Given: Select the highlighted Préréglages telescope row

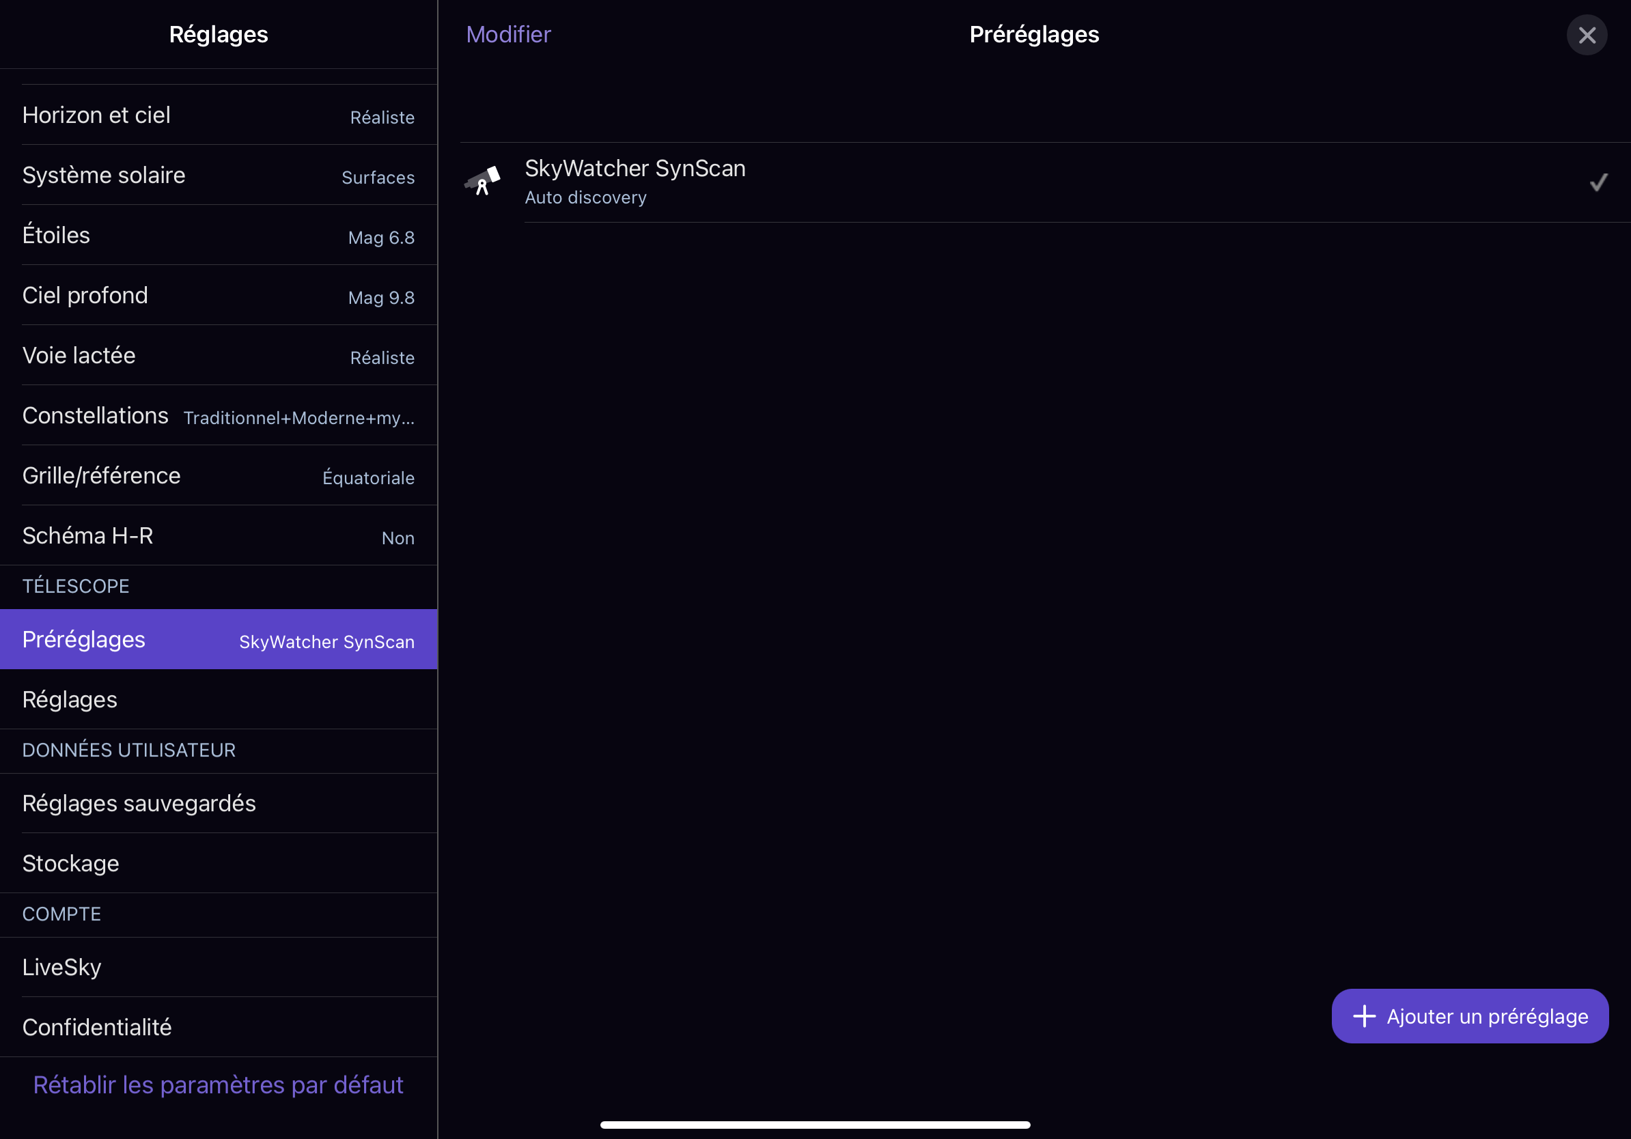Looking at the screenshot, I should click(x=218, y=639).
